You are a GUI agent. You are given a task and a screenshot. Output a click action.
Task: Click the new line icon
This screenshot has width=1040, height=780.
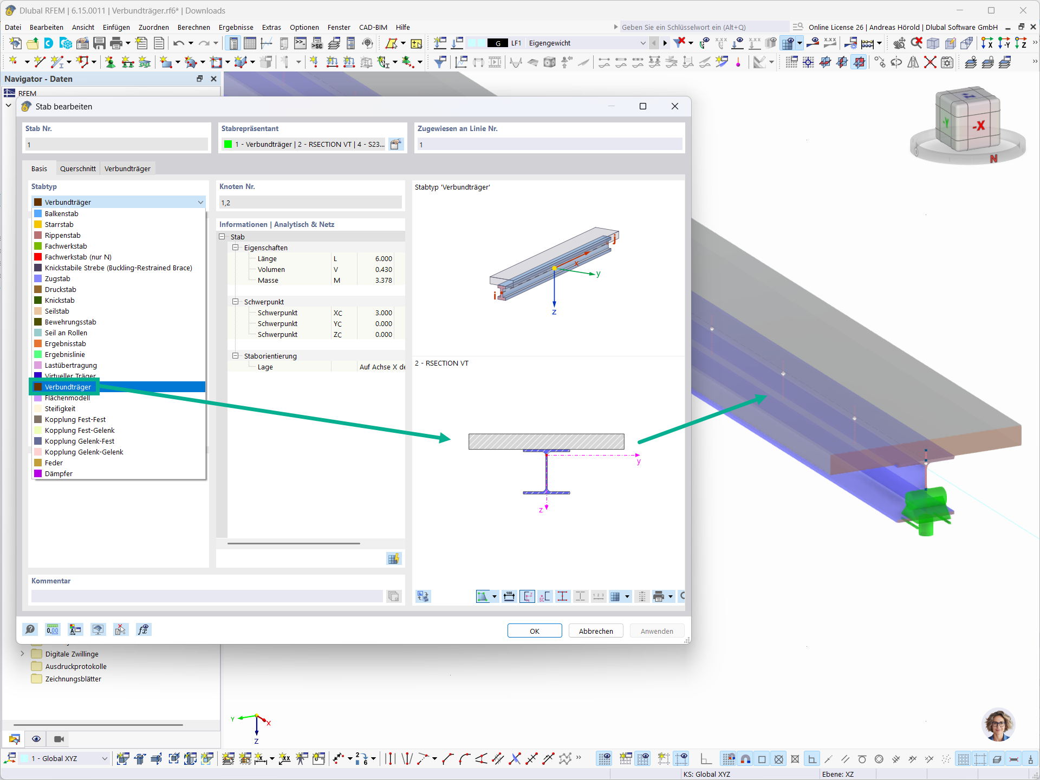click(x=39, y=62)
